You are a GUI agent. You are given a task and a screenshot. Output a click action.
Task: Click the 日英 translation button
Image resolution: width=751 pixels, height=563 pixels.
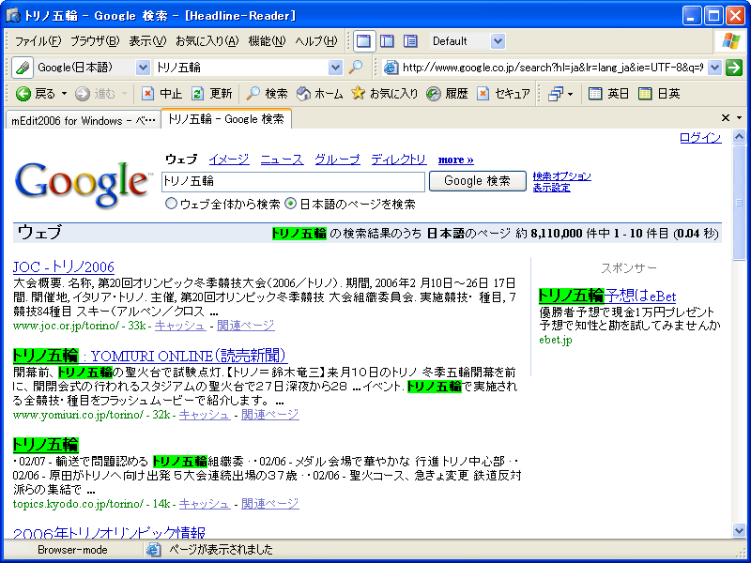(x=659, y=94)
